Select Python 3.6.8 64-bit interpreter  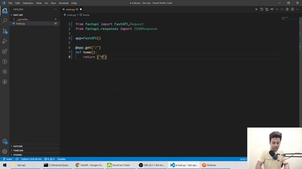coord(31,159)
